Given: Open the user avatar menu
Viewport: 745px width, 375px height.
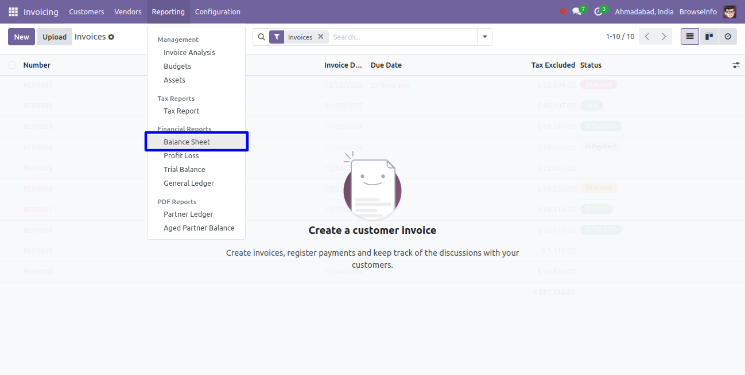Looking at the screenshot, I should click(x=730, y=11).
